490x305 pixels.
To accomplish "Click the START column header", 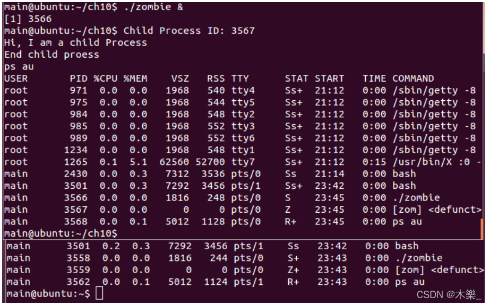I will click(329, 79).
